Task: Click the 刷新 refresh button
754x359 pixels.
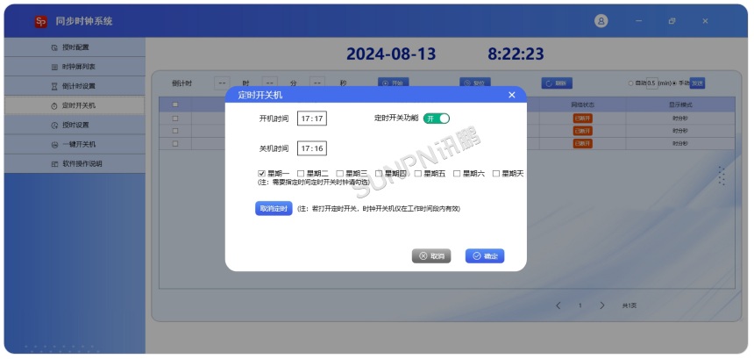Action: [x=557, y=83]
